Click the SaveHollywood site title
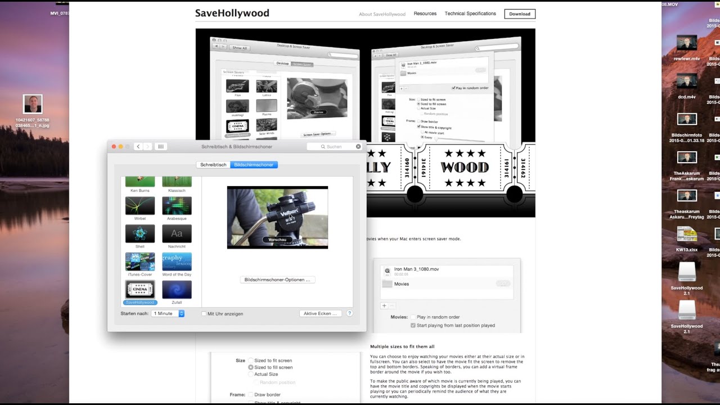Image resolution: width=720 pixels, height=405 pixels. 232,13
